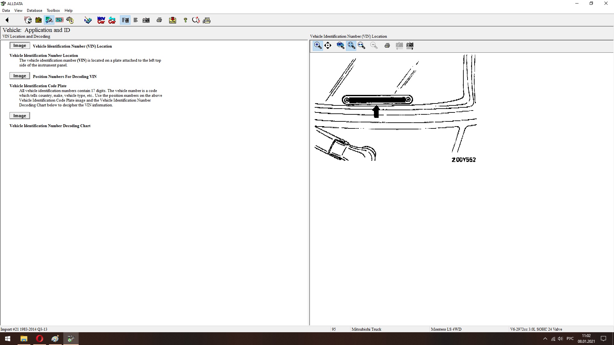
Task: Open Image for VIN Location
Action: pos(20,46)
